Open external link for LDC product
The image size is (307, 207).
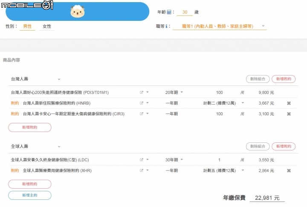tap(142, 160)
